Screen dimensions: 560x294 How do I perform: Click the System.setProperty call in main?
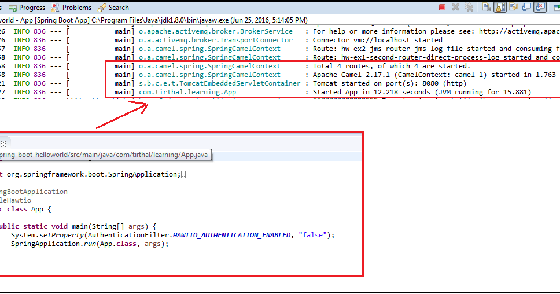[x=173, y=235]
